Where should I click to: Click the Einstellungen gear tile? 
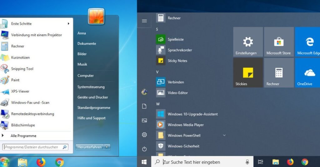pos(248,42)
